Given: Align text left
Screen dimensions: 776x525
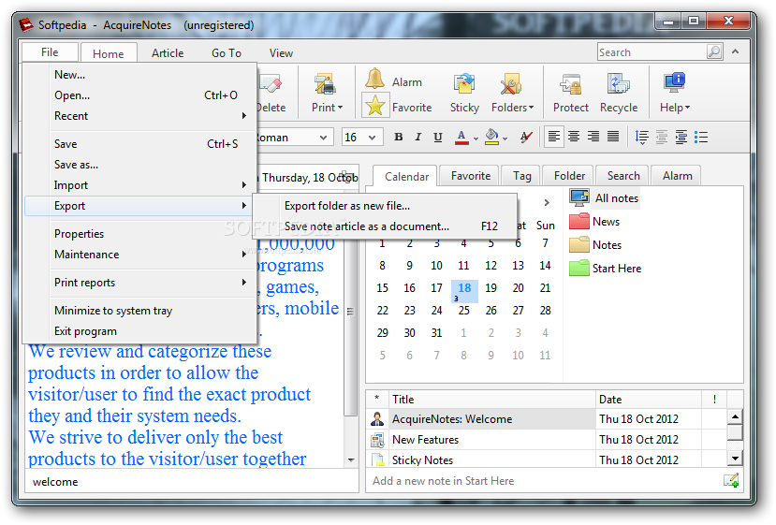Looking at the screenshot, I should point(554,137).
